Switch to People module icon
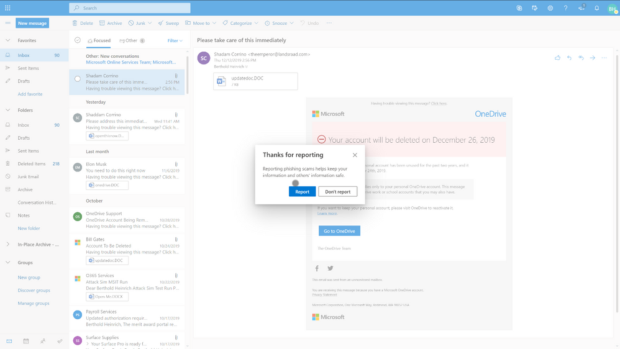620x349 pixels. [x=43, y=341]
